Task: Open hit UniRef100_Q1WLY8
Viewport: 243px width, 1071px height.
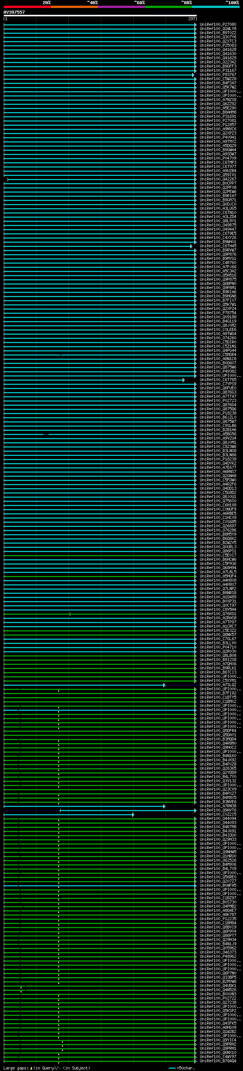Action: tap(218, 29)
